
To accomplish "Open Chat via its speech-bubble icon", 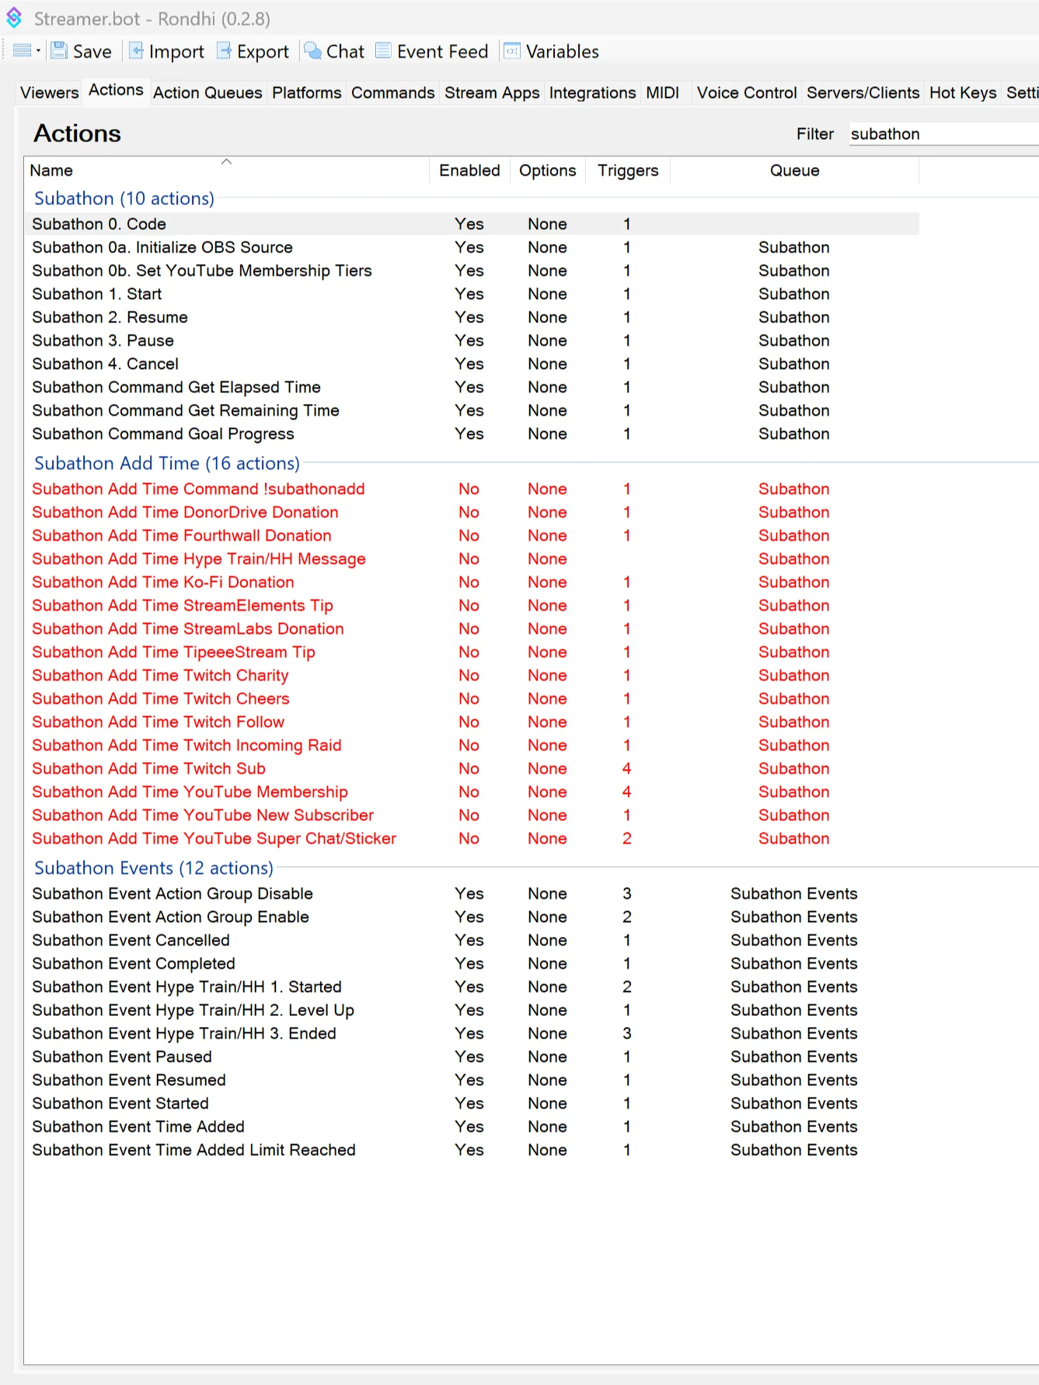I will pos(312,51).
